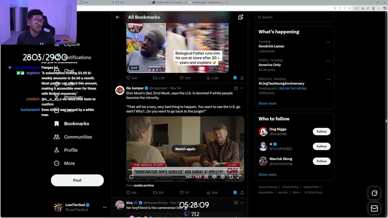Screen dimensions: 388x218
Task: Like the post with 50K likes
Action: coord(185,78)
